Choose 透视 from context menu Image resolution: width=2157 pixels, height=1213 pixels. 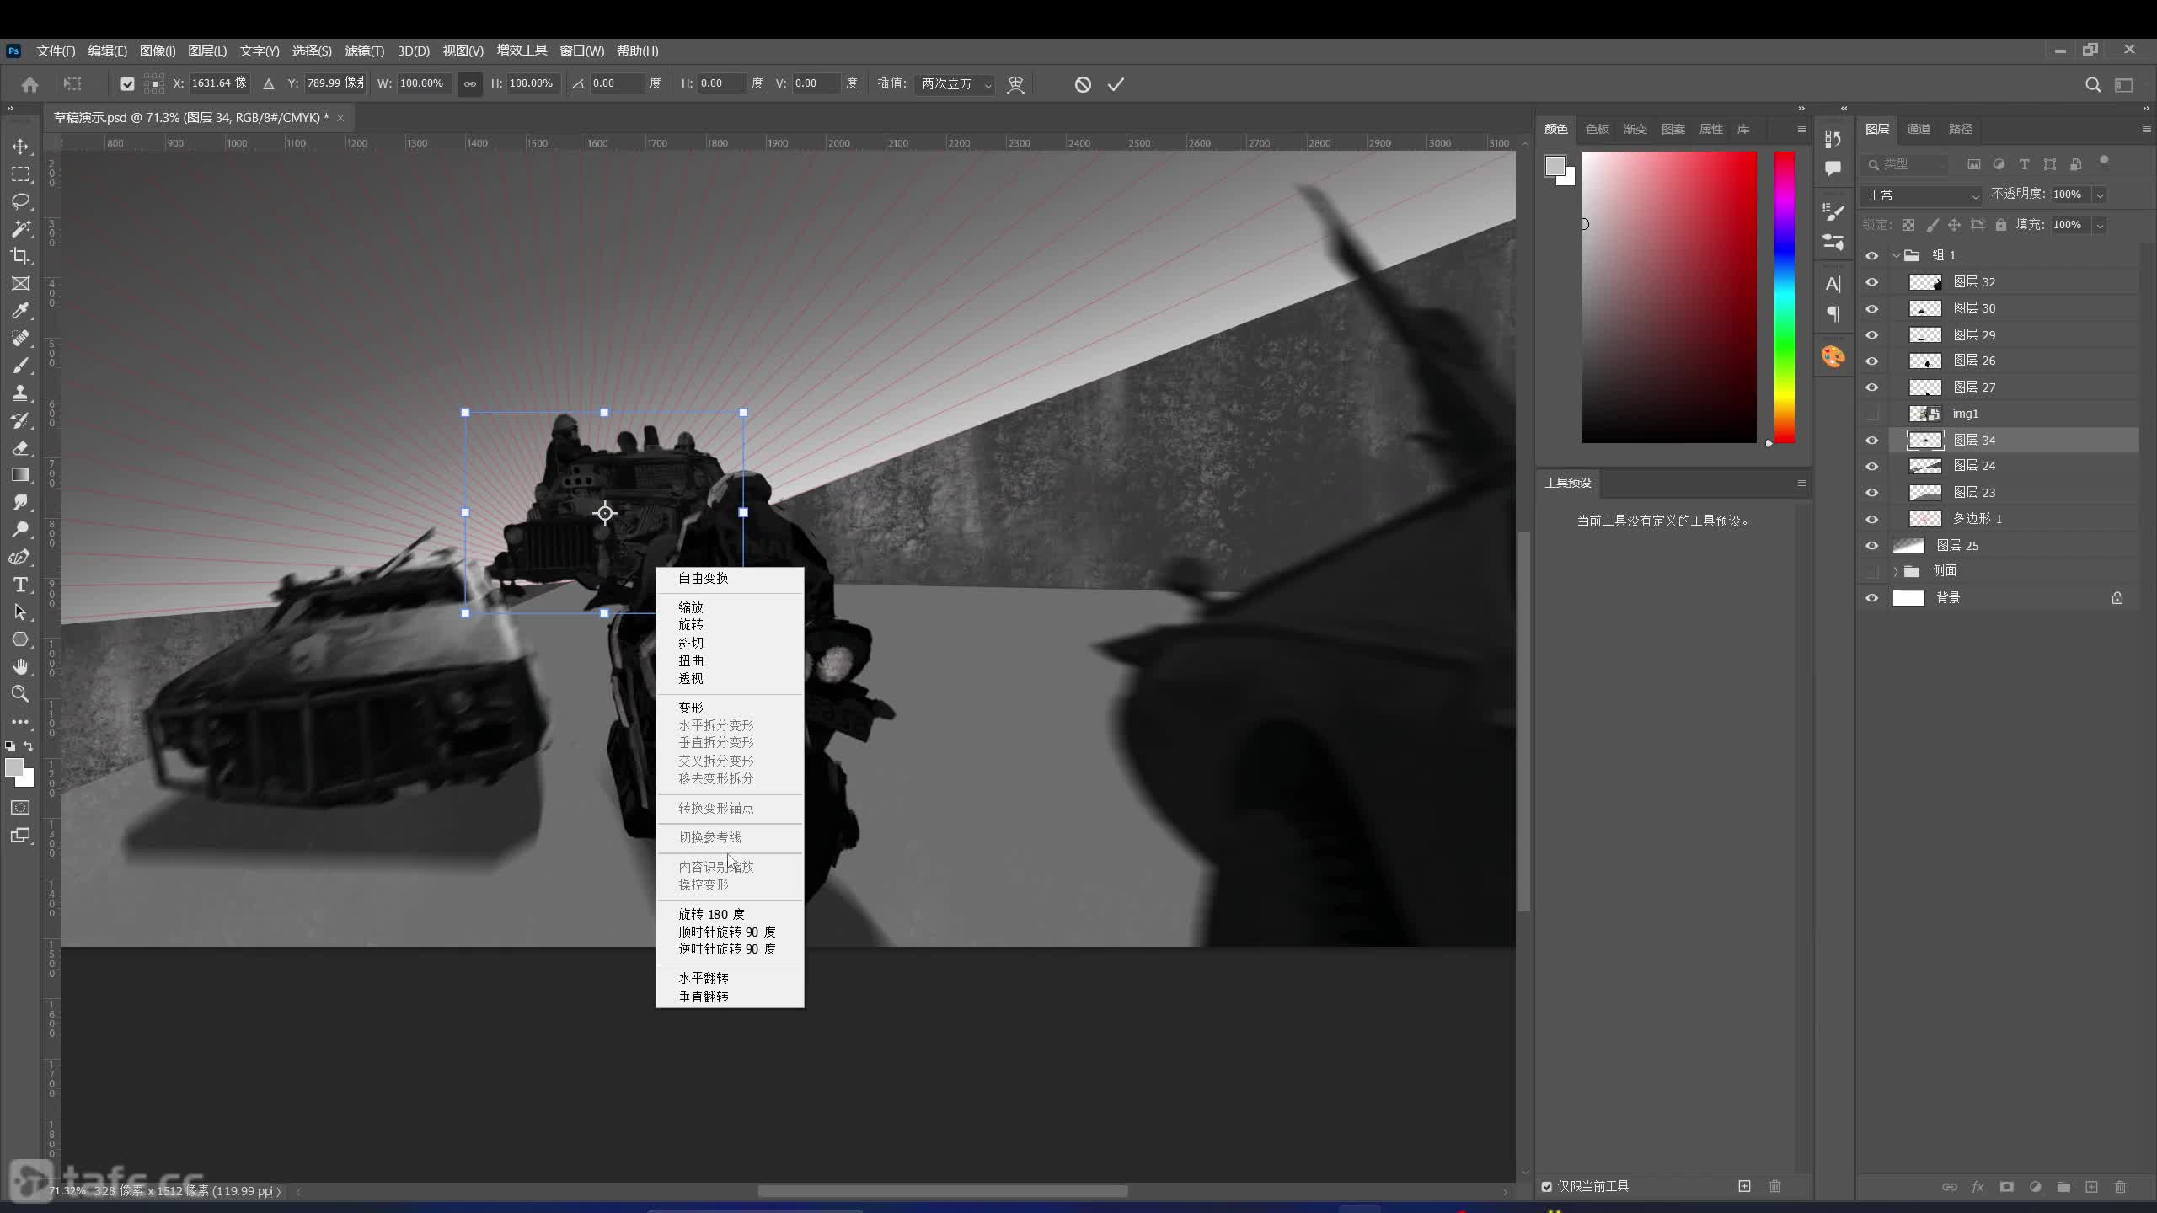point(730,679)
